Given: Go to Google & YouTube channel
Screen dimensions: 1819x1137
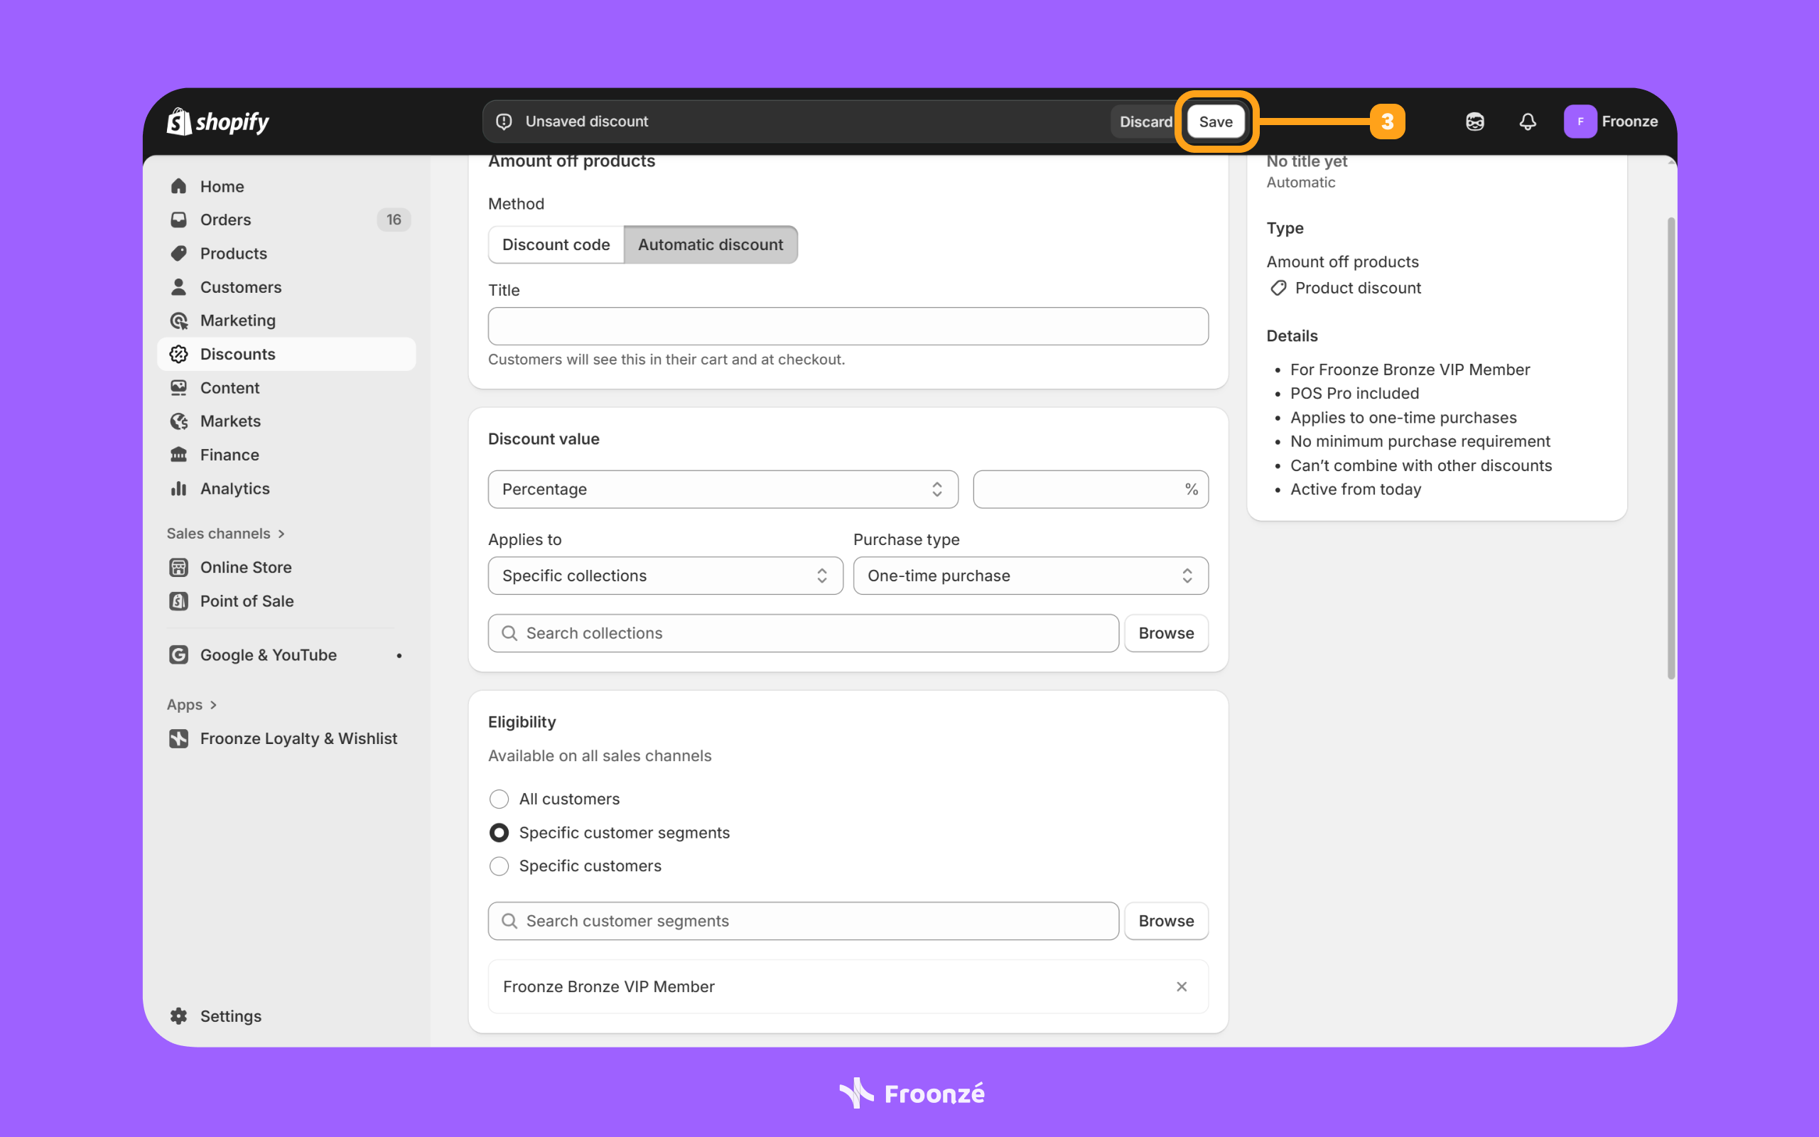Looking at the screenshot, I should click(268, 655).
